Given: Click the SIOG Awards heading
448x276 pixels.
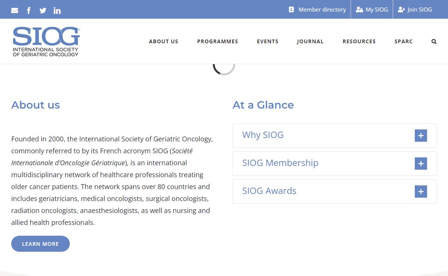Looking at the screenshot, I should [x=269, y=191].
